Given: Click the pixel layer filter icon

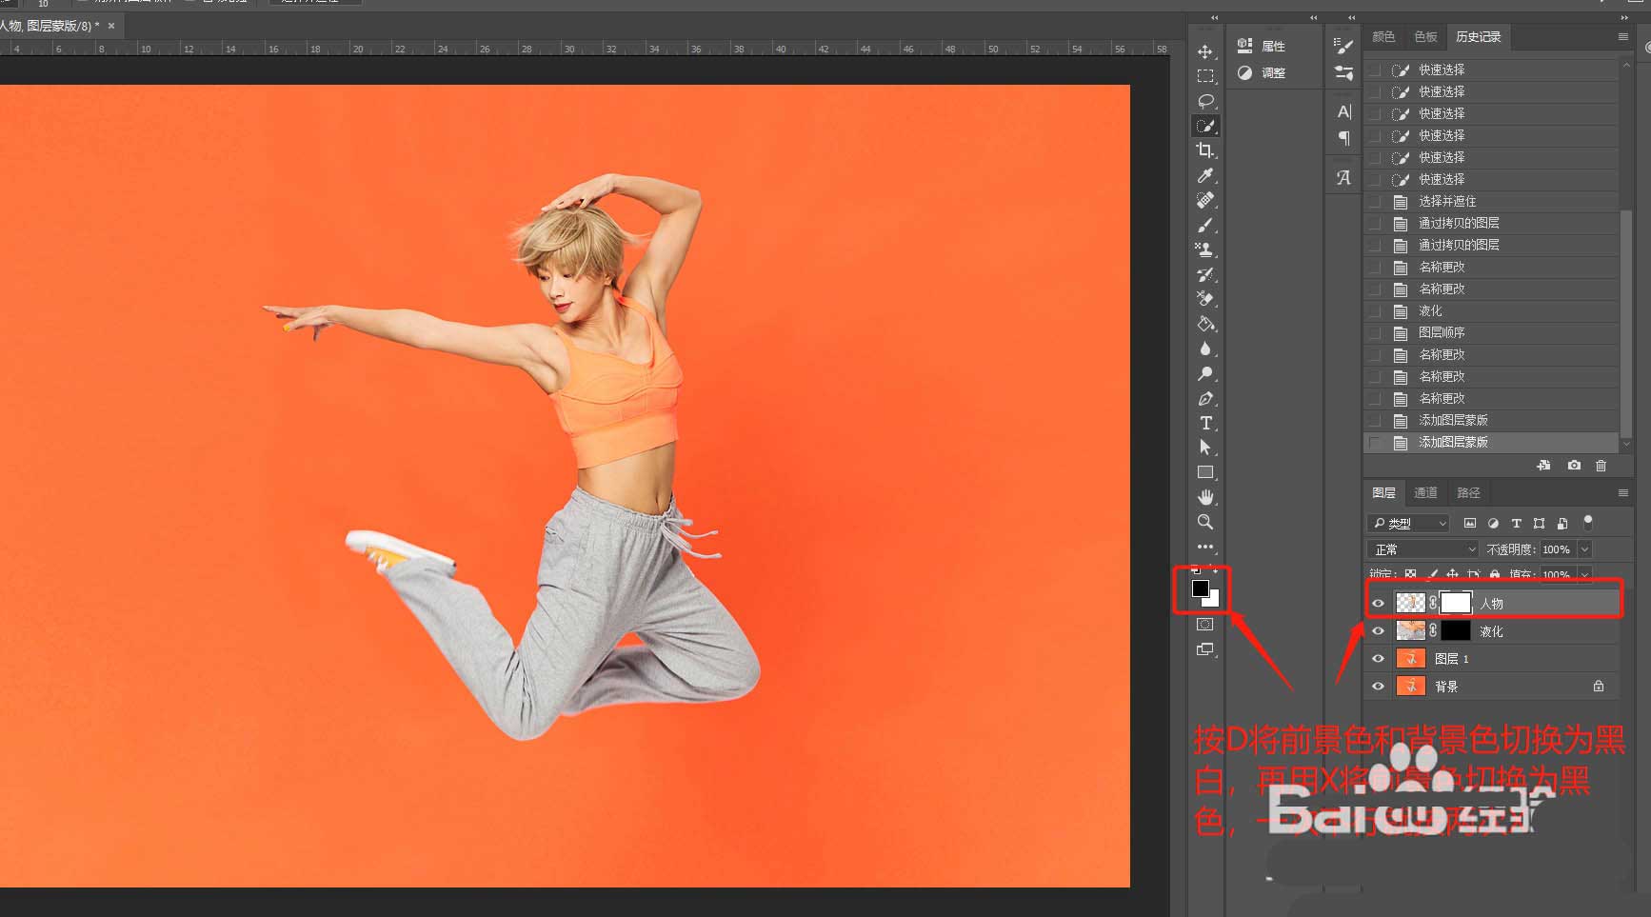Looking at the screenshot, I should [1470, 524].
